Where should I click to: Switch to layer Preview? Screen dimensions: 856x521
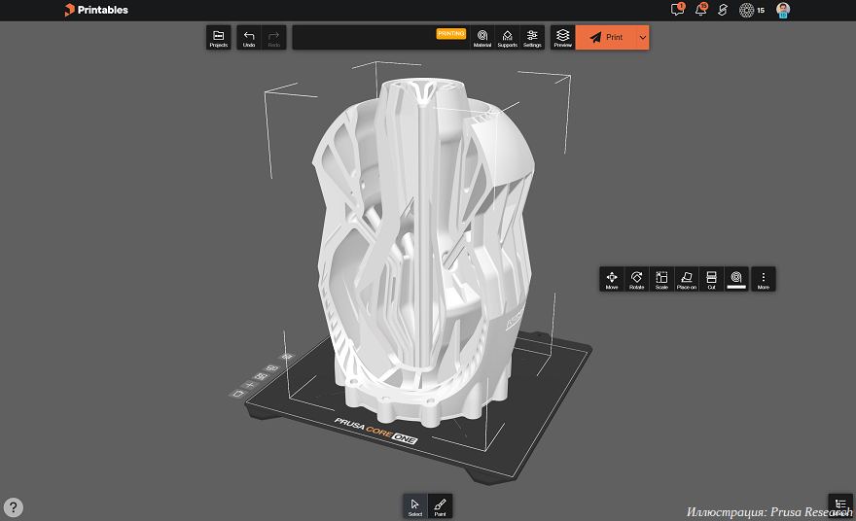pyautogui.click(x=563, y=38)
